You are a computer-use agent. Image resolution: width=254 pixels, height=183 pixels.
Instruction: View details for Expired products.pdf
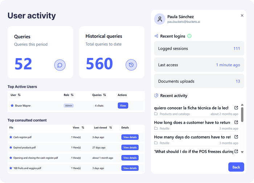(x=130, y=147)
